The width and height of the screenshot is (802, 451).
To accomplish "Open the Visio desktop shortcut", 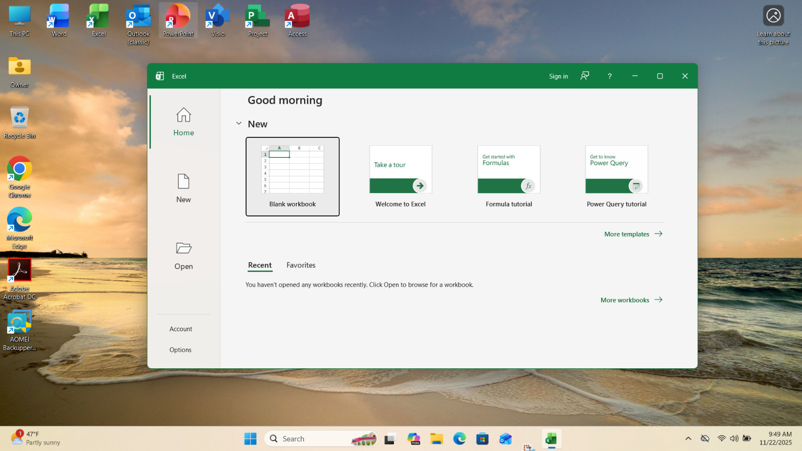I will tap(218, 21).
